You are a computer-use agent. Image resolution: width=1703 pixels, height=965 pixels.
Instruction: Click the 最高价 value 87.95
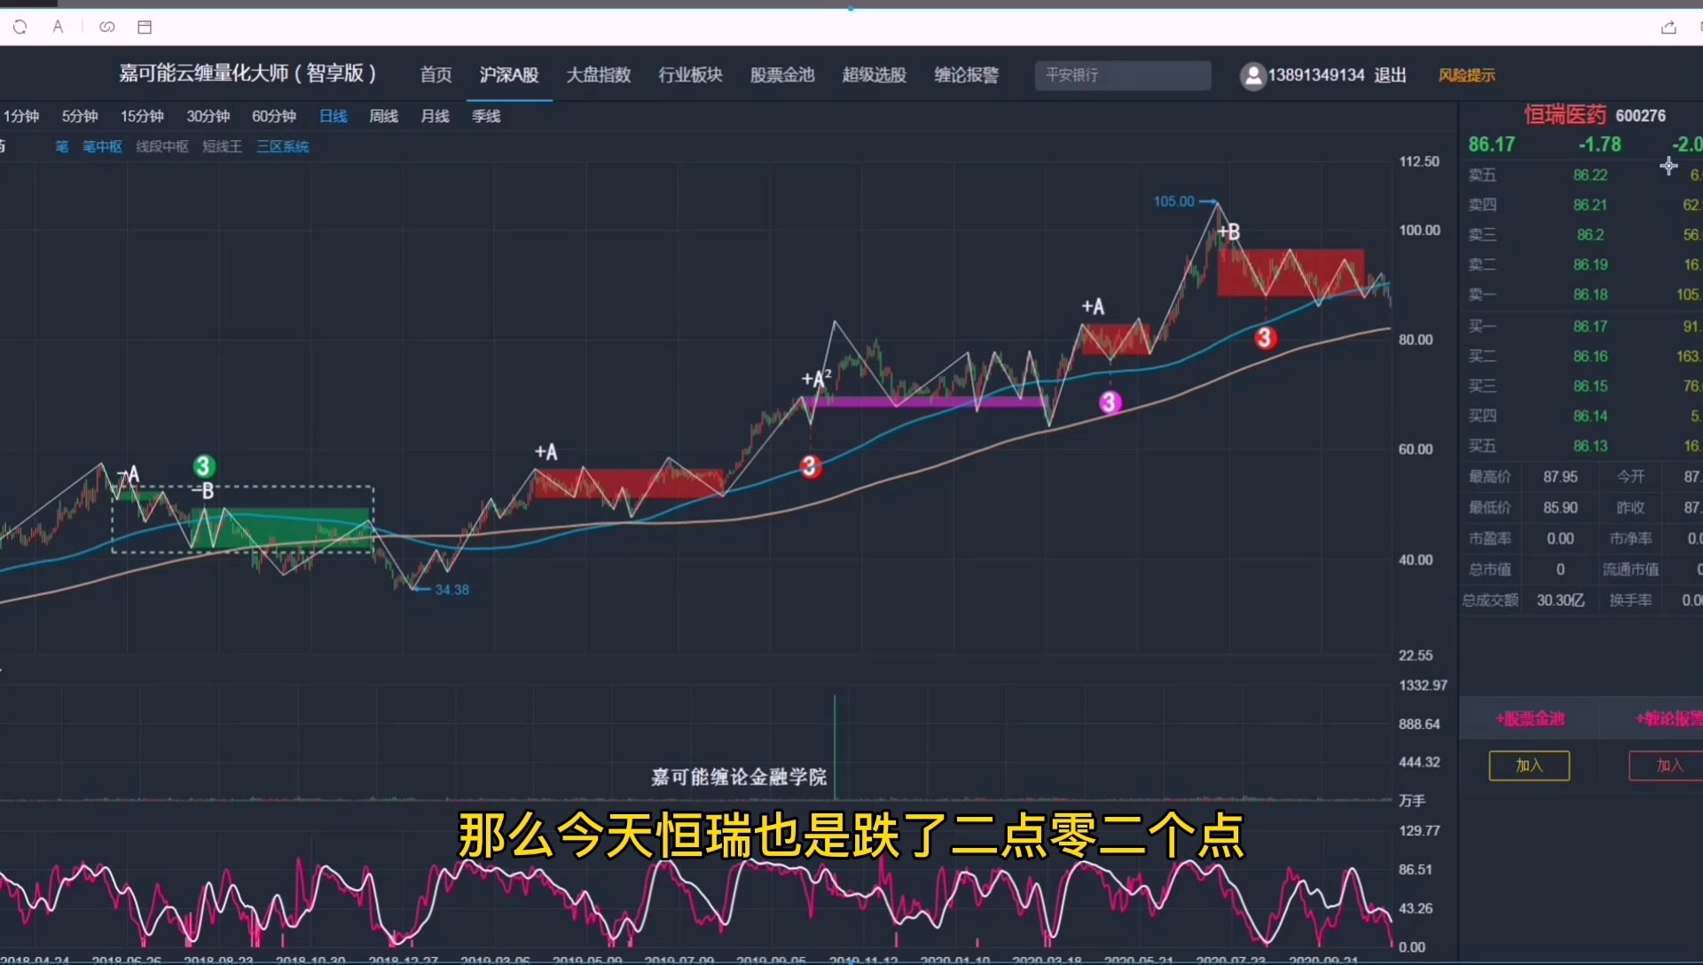coord(1560,477)
